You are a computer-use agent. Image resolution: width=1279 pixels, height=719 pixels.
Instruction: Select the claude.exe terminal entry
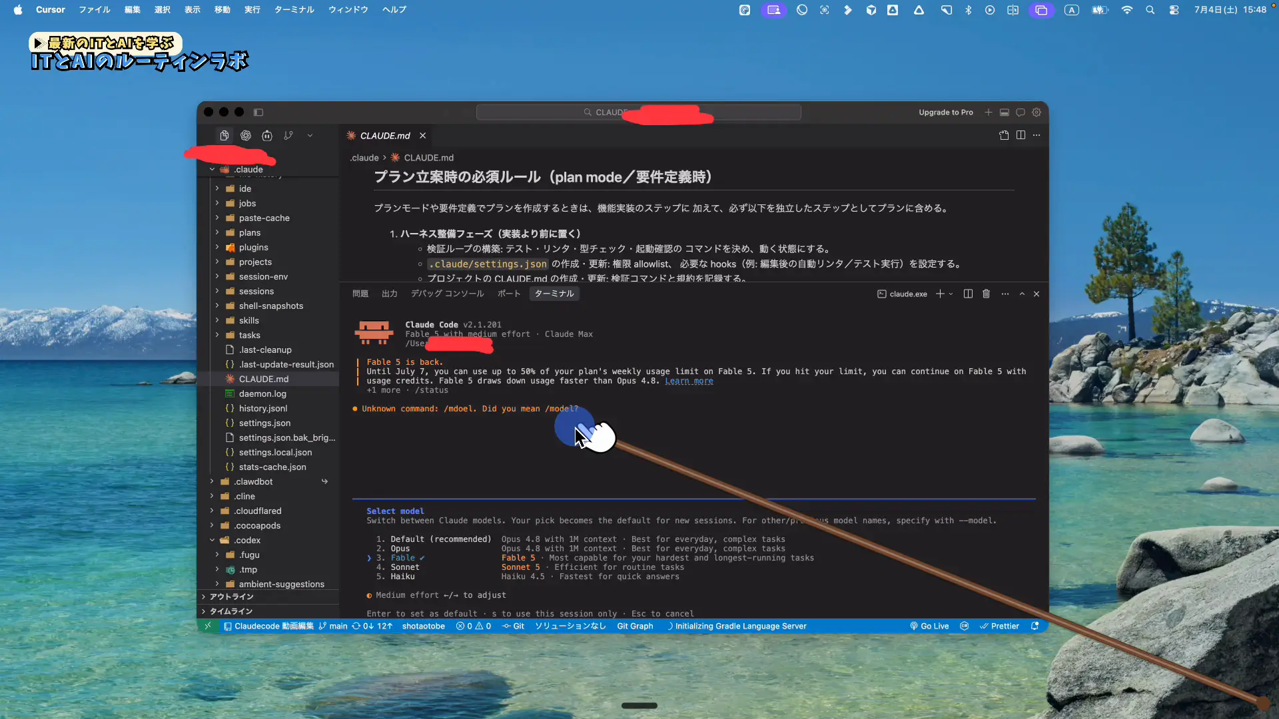pyautogui.click(x=902, y=294)
